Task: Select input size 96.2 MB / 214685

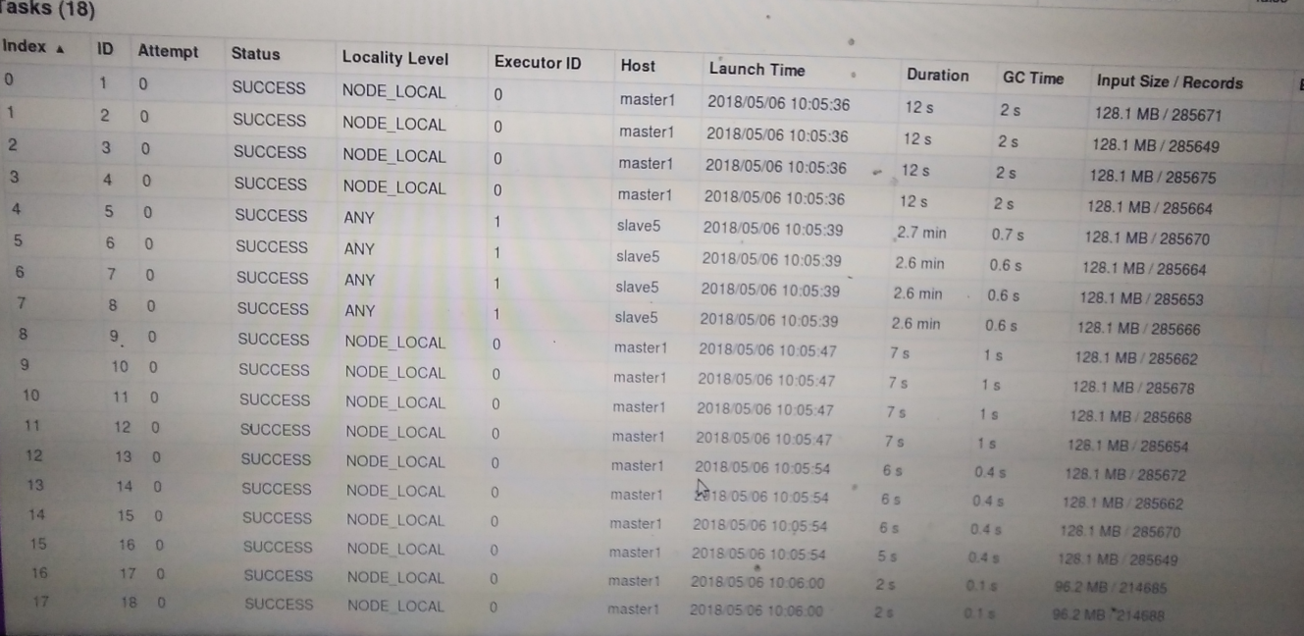Action: pyautogui.click(x=1109, y=588)
